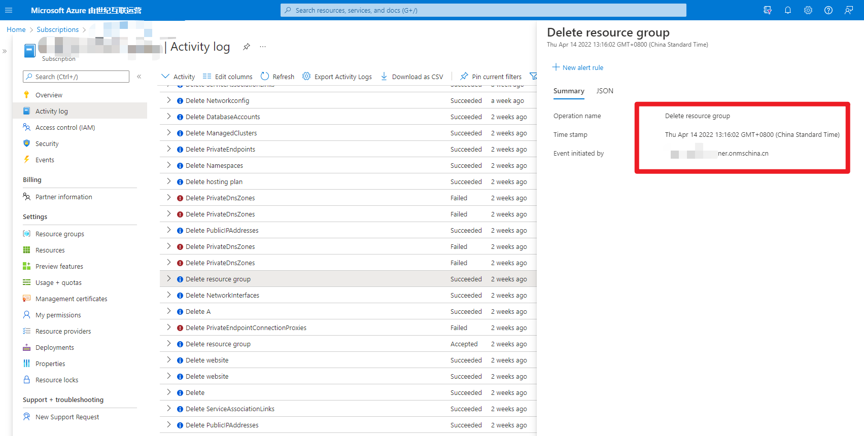Switch to the JSON tab

604,91
